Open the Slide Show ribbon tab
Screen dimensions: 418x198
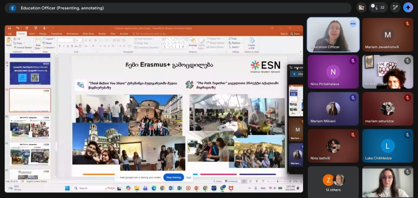(x=88, y=34)
